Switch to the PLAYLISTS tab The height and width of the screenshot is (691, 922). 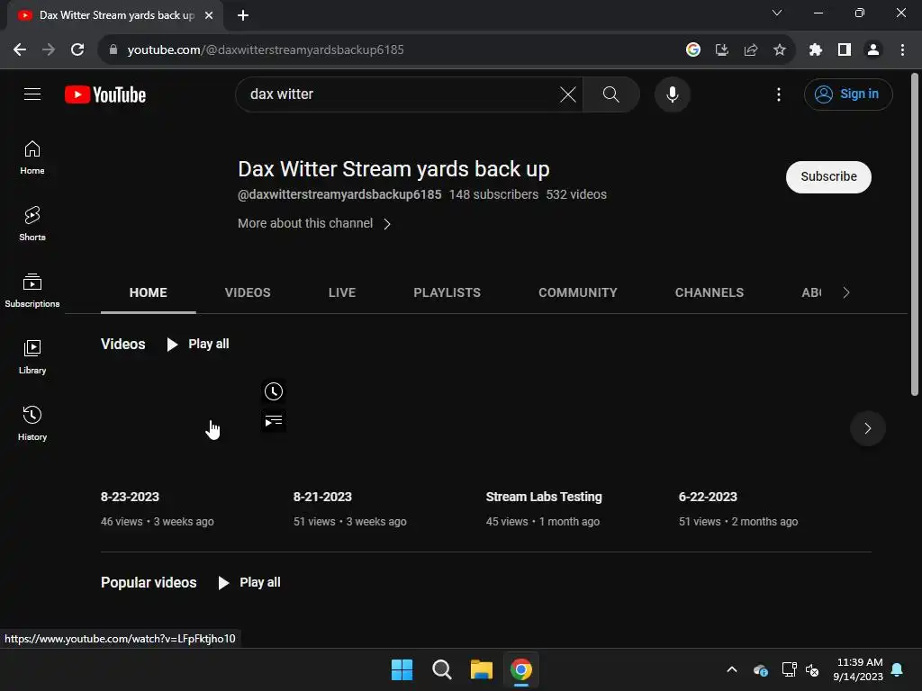click(x=447, y=292)
